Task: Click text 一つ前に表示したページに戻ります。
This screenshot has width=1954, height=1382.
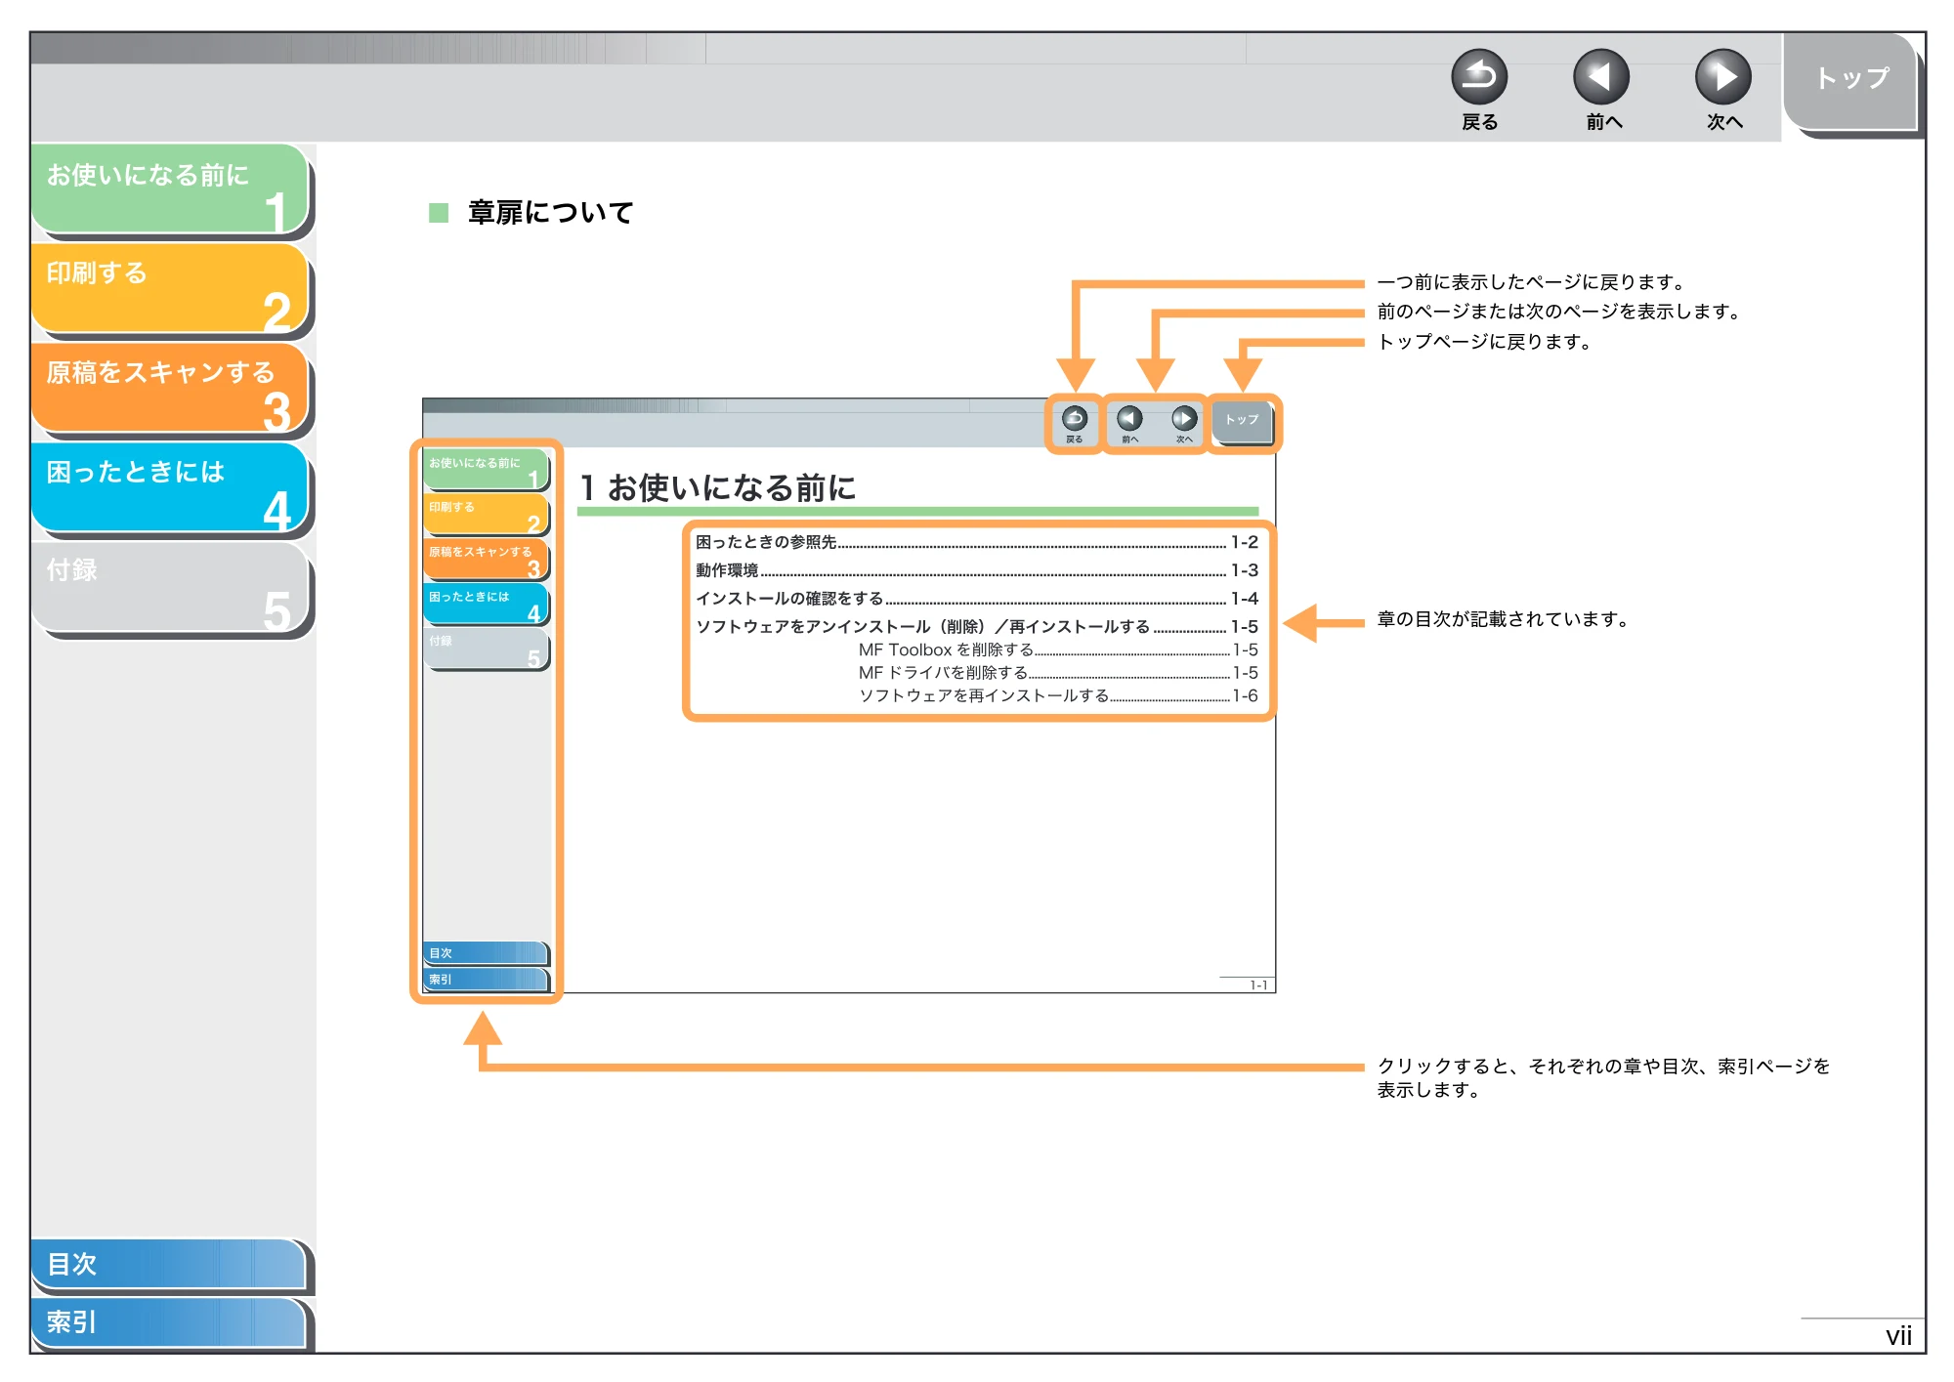Action: click(1534, 282)
